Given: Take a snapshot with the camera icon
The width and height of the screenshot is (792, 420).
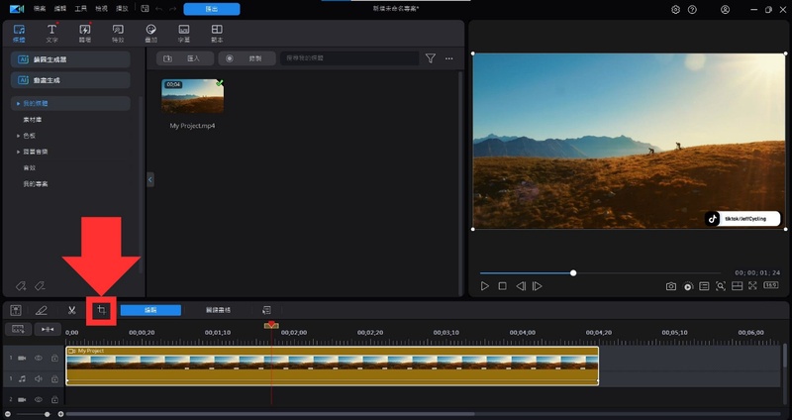Looking at the screenshot, I should tap(670, 286).
